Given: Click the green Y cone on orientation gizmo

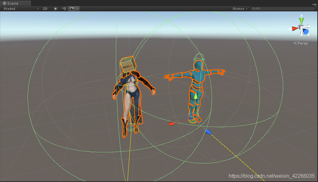Looking at the screenshot, I should (x=301, y=21).
